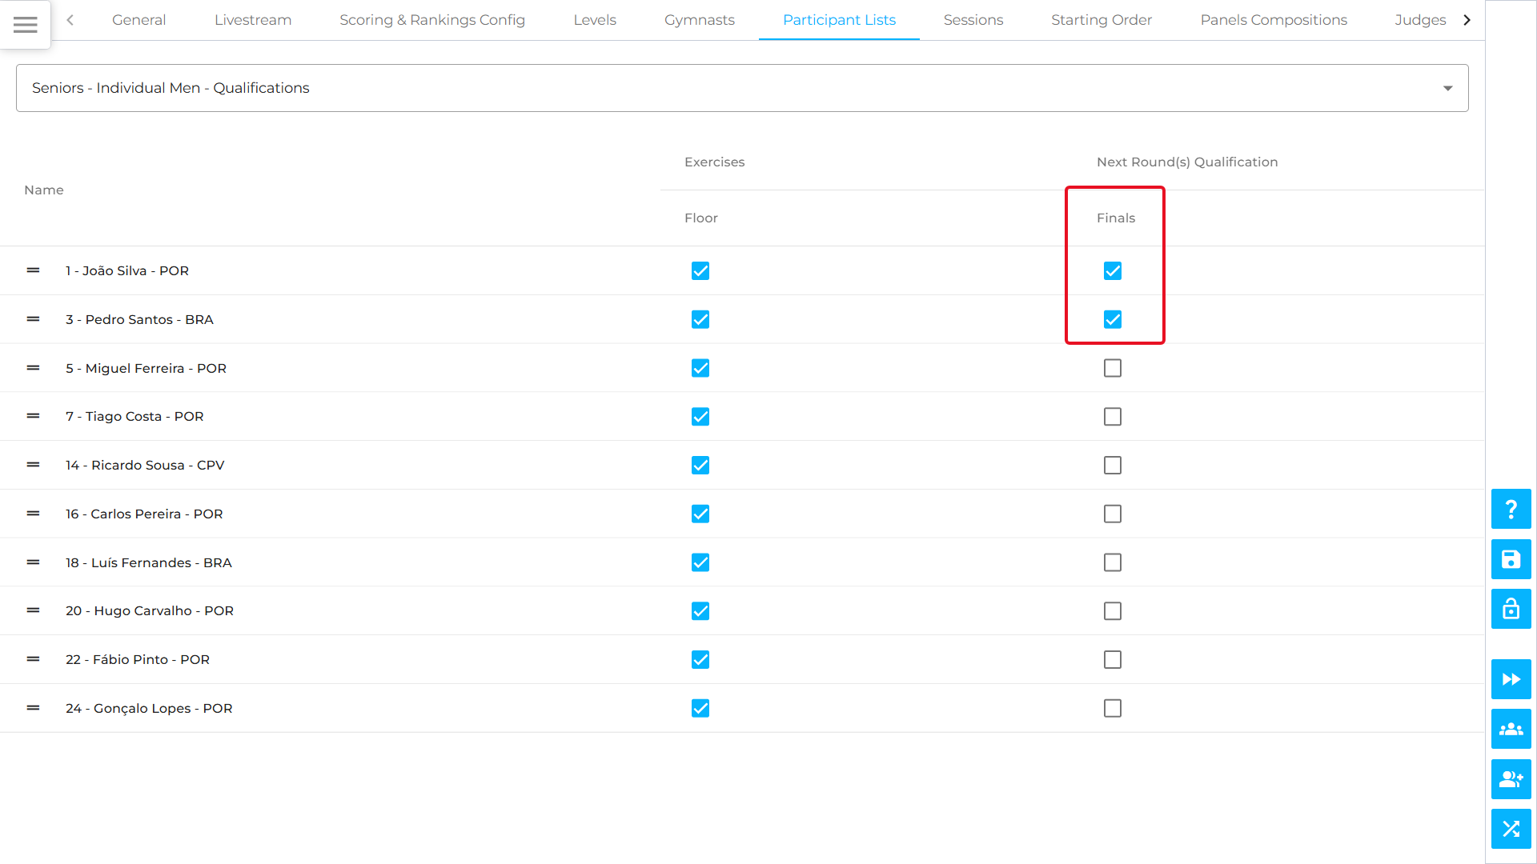Viewport: 1537px width, 864px height.
Task: Uncheck Finals for Pedro Santos
Action: (1113, 320)
